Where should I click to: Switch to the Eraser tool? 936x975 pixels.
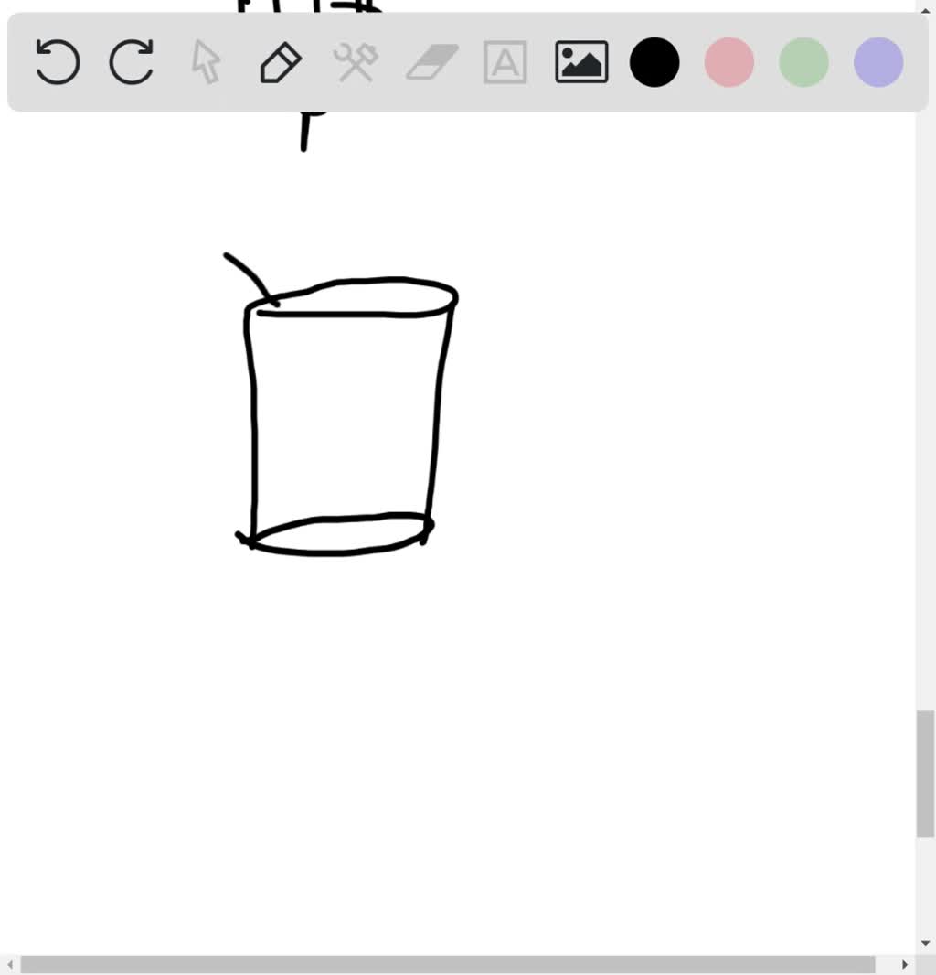tap(430, 62)
